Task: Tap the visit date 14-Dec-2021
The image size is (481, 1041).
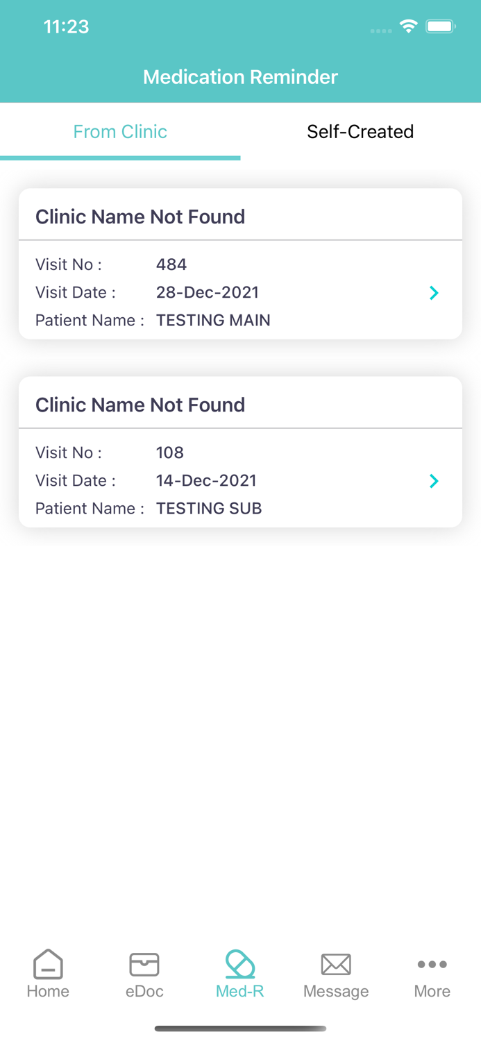Action: (206, 480)
